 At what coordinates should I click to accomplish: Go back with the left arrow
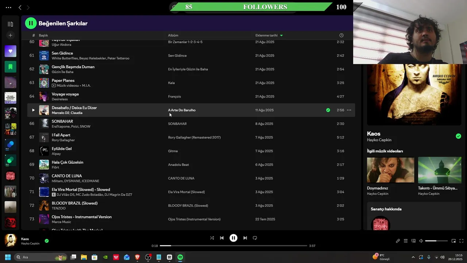coord(20,7)
